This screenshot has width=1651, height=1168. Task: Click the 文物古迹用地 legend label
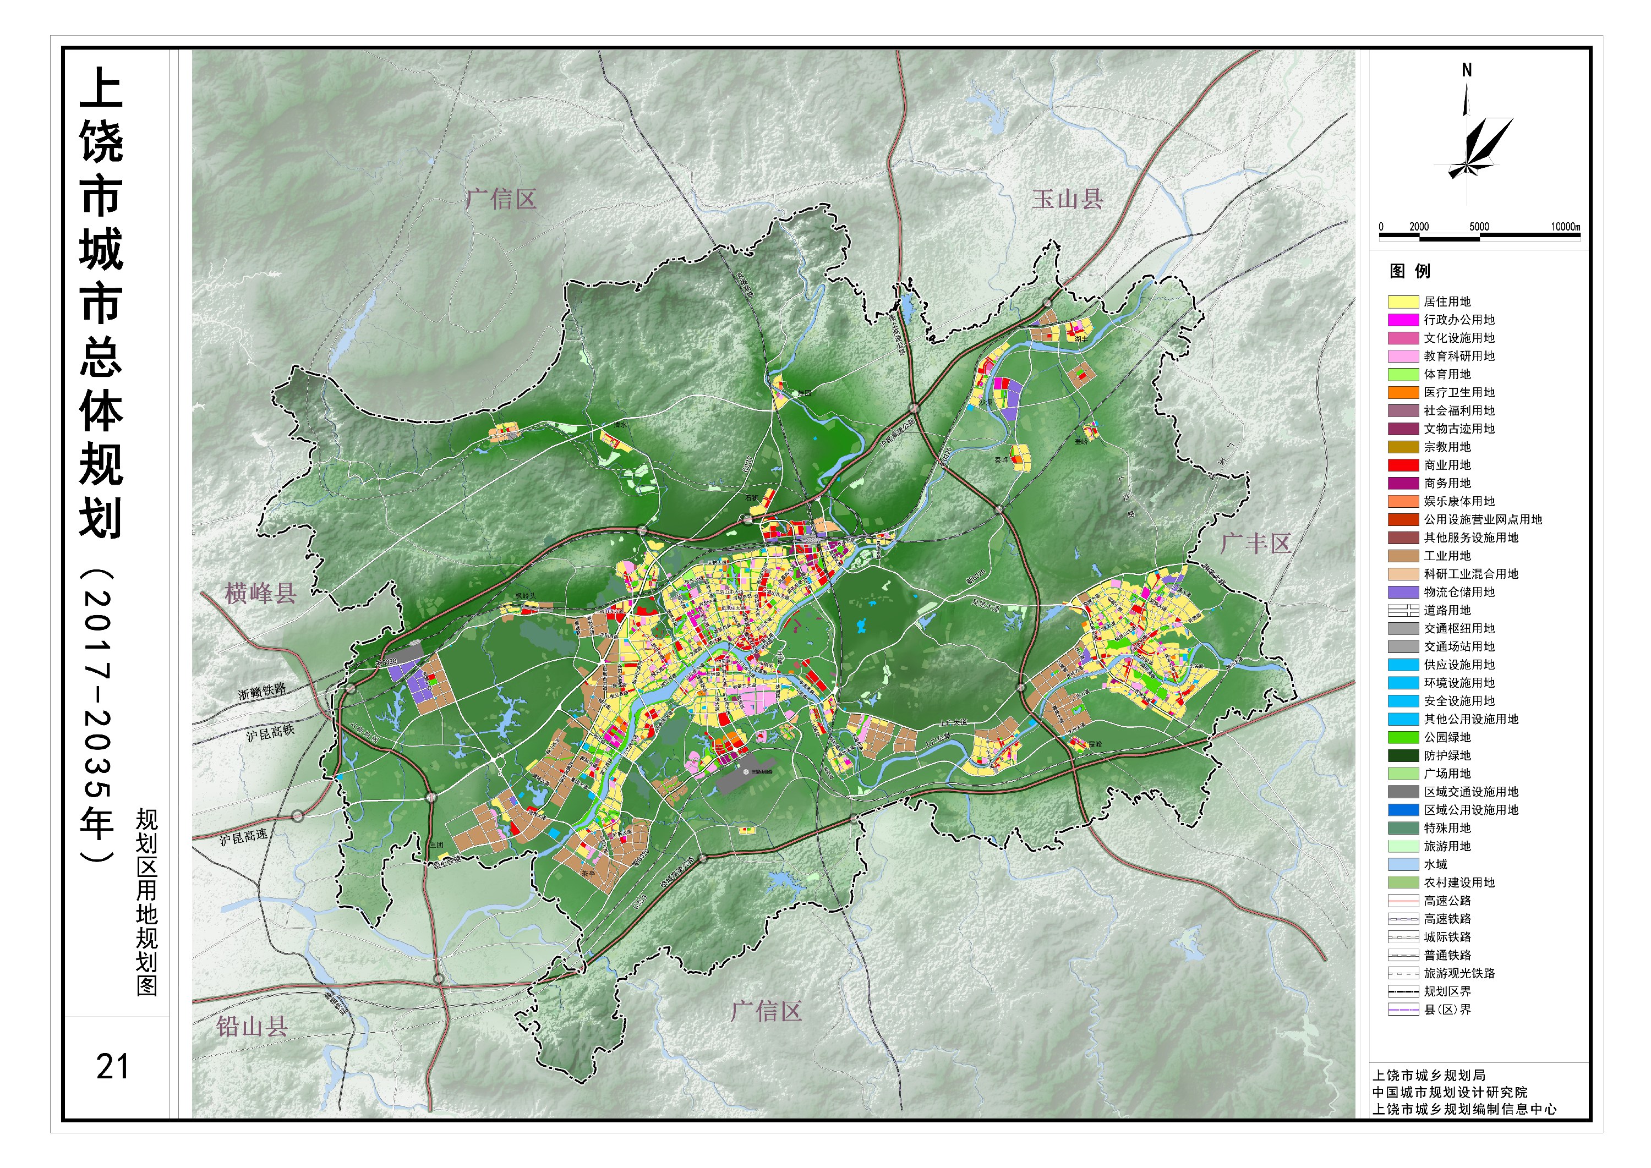pos(1459,429)
